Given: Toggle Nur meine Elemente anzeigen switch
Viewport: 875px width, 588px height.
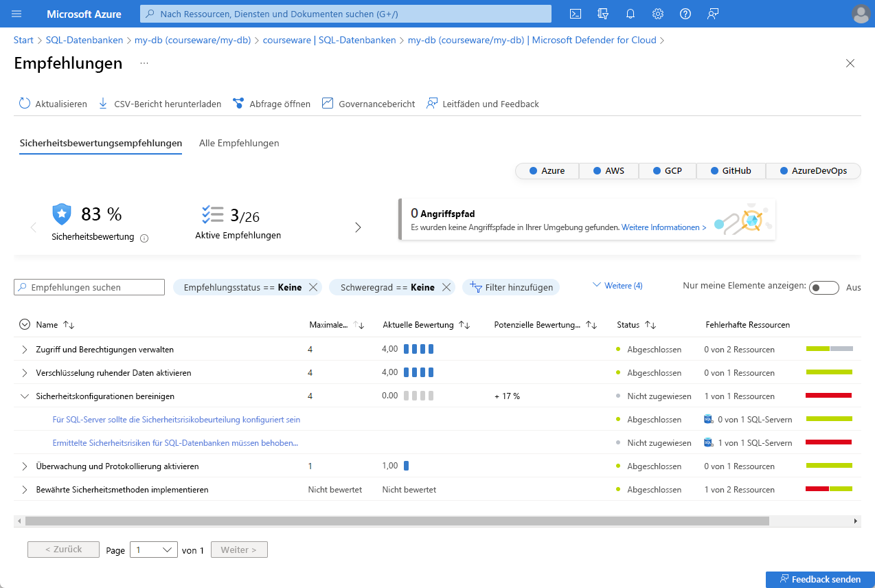Looking at the screenshot, I should pos(824,288).
